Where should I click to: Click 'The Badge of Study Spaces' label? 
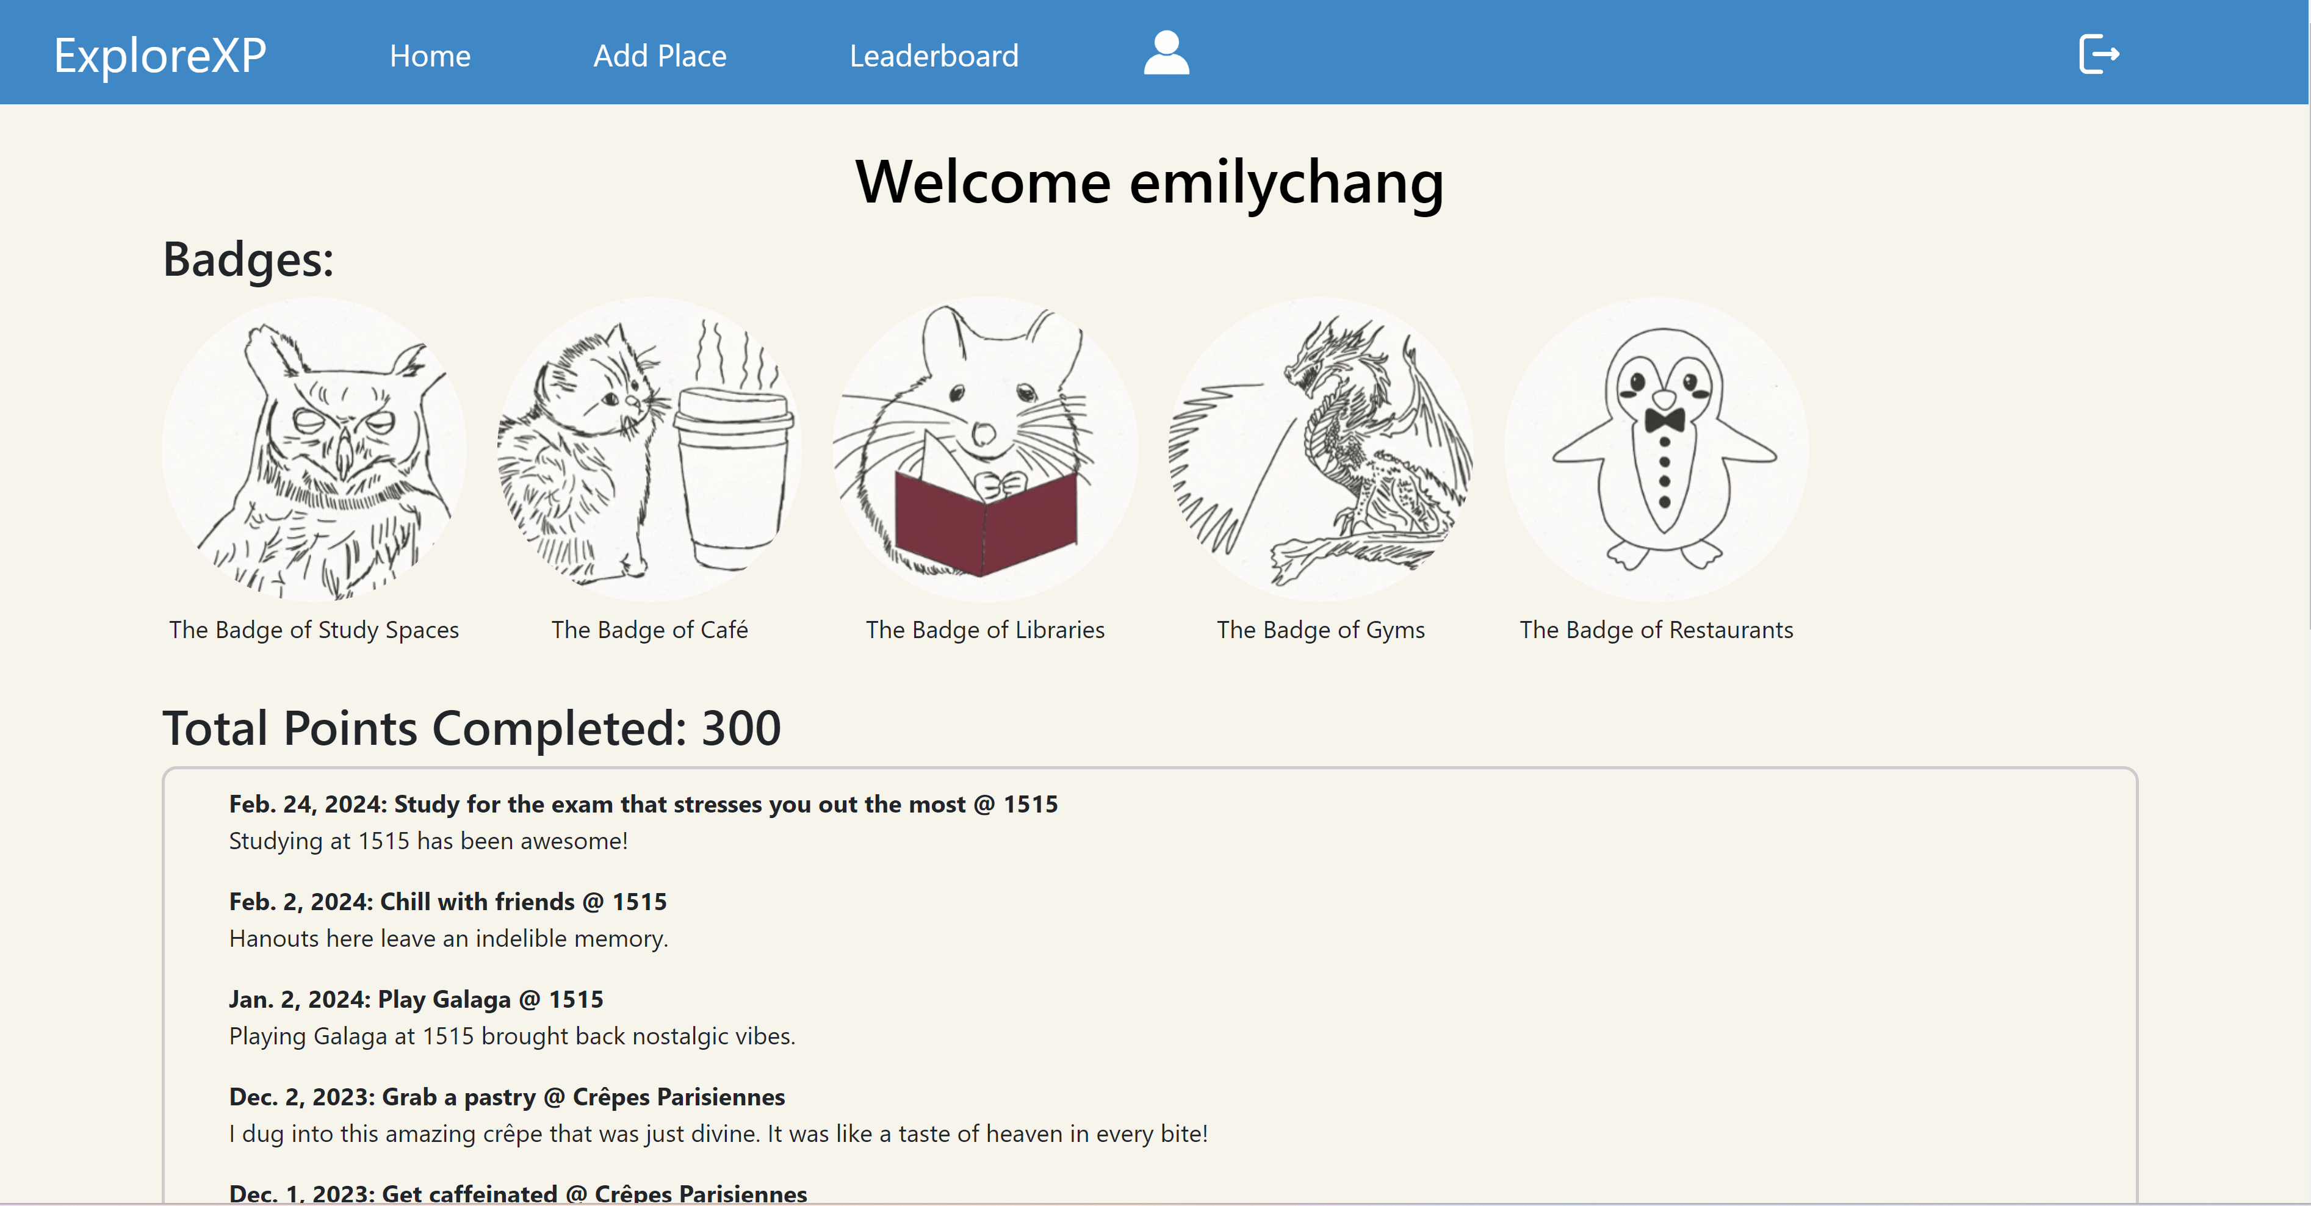pyautogui.click(x=314, y=630)
